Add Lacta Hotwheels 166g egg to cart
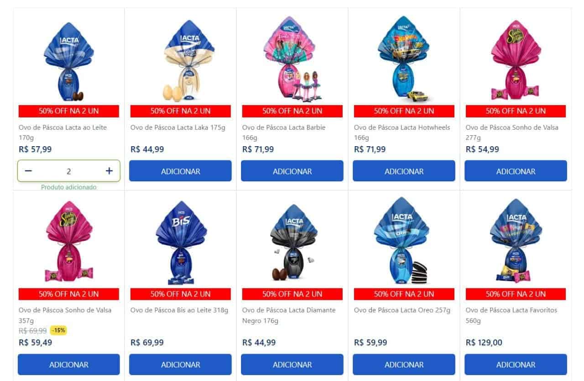This screenshot has width=584, height=381. point(404,171)
